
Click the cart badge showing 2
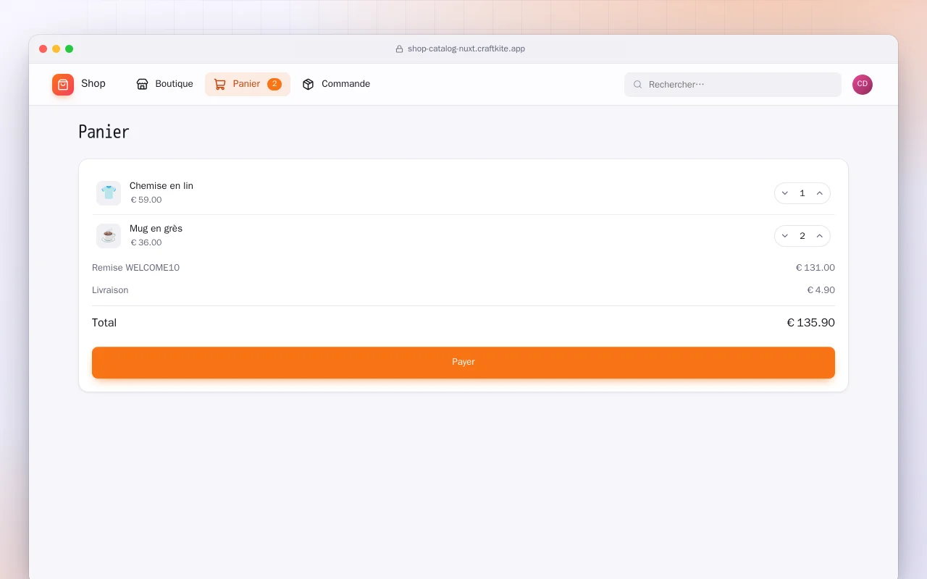[274, 84]
